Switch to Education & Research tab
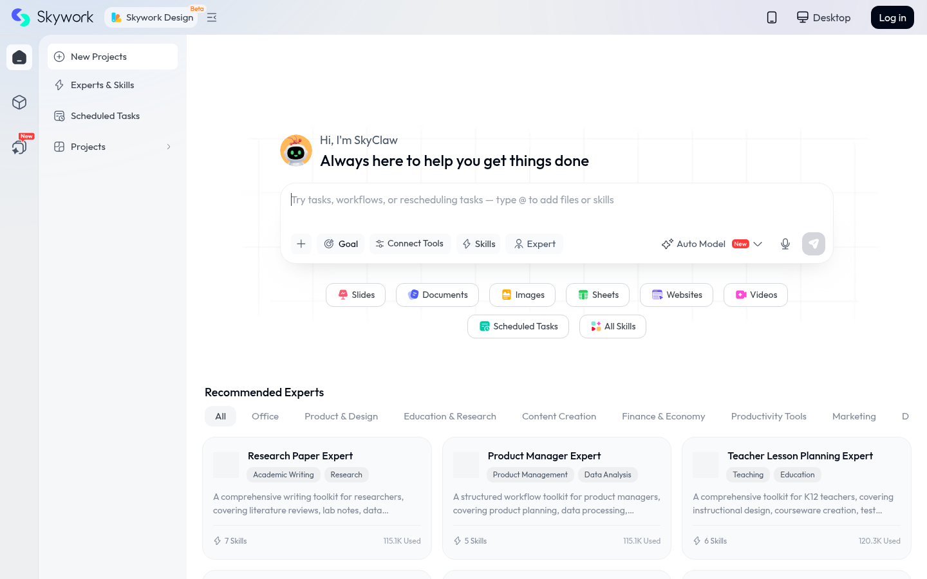Viewport: 927px width, 579px height. (x=450, y=416)
